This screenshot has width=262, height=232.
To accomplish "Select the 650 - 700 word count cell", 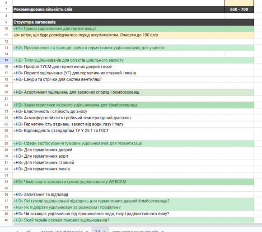I will tap(239, 10).
